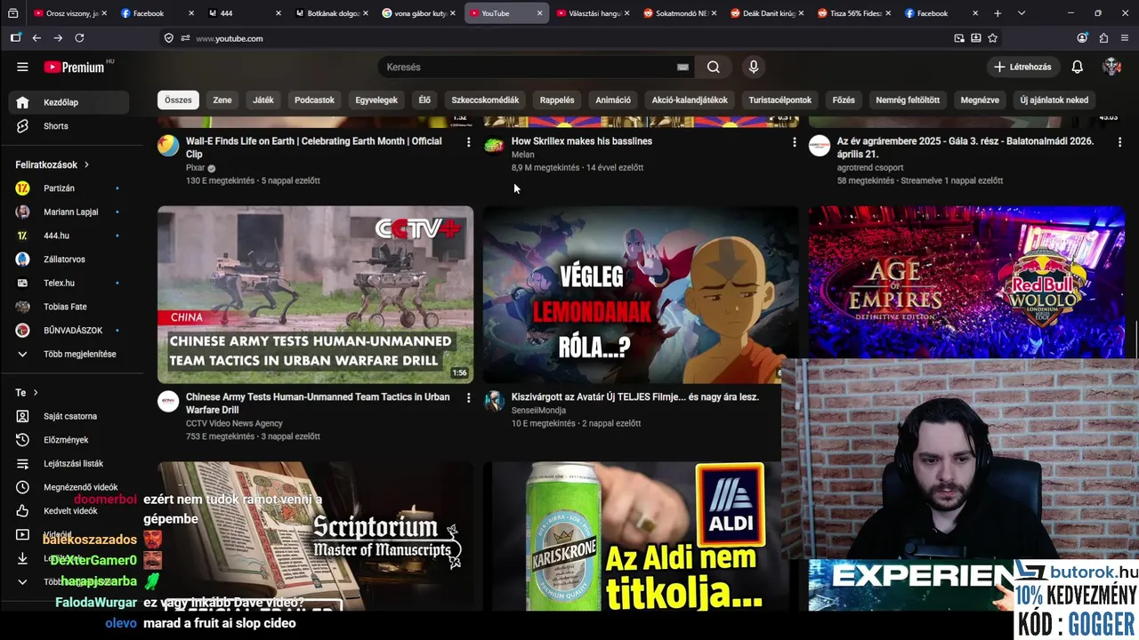
Task: Click the Kiszivárgott az Avatár video title
Action: [x=634, y=396]
